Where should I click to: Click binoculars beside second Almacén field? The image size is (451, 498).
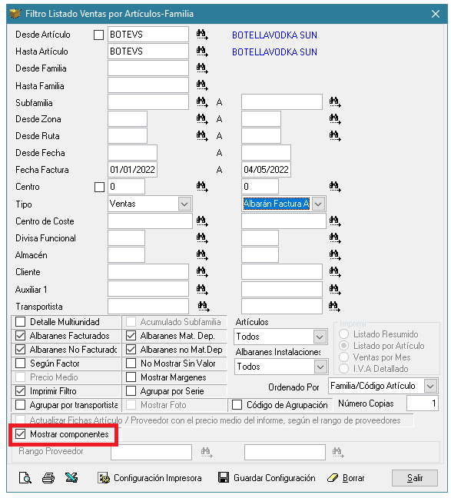(335, 254)
